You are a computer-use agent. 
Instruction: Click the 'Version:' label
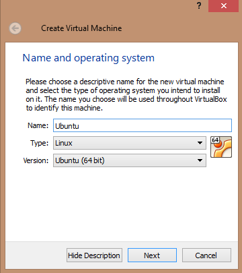click(36, 160)
